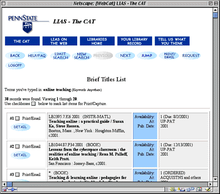The height and width of the screenshot is (194, 220).
Task: Click '1 (Due: 8/2/2001)' availability text
Action: point(175,117)
